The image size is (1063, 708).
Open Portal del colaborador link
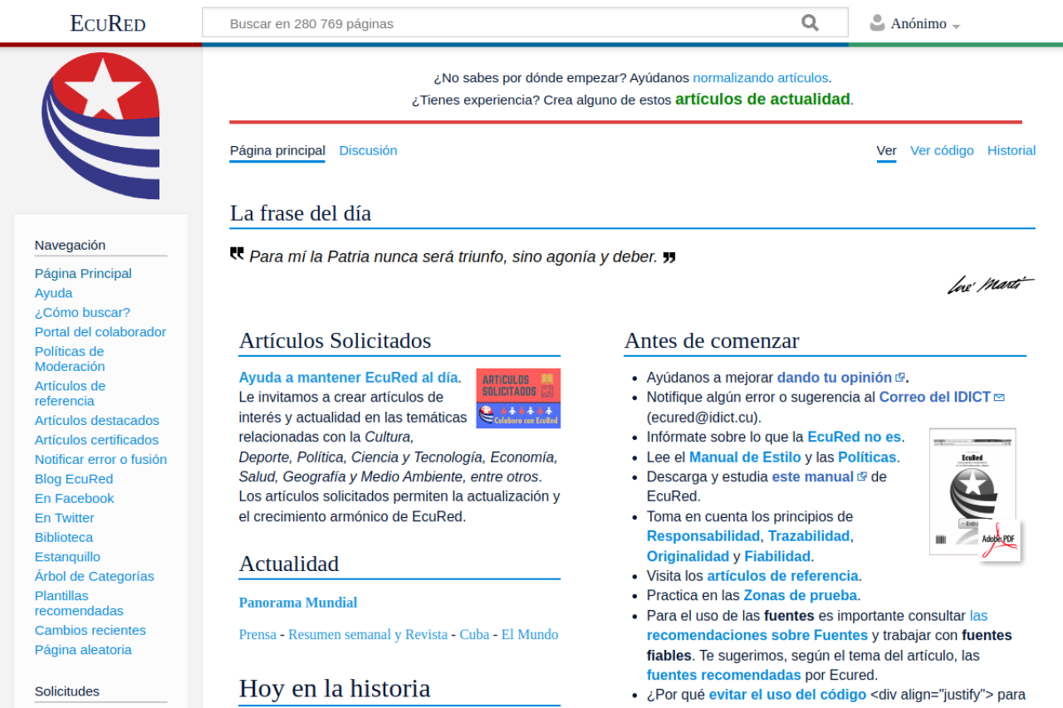[x=100, y=332]
